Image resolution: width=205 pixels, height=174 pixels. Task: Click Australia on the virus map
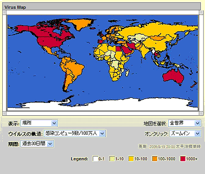coord(173,77)
